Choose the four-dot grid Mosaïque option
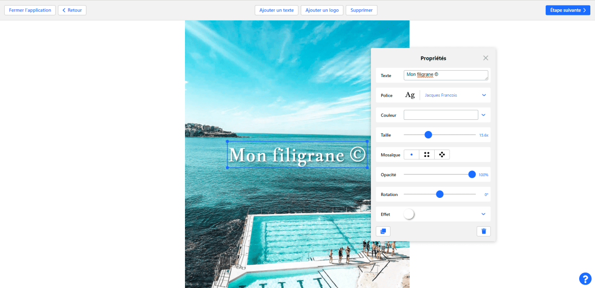 [x=427, y=155]
